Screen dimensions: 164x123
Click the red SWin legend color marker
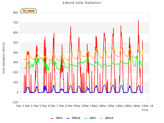coord(52,118)
